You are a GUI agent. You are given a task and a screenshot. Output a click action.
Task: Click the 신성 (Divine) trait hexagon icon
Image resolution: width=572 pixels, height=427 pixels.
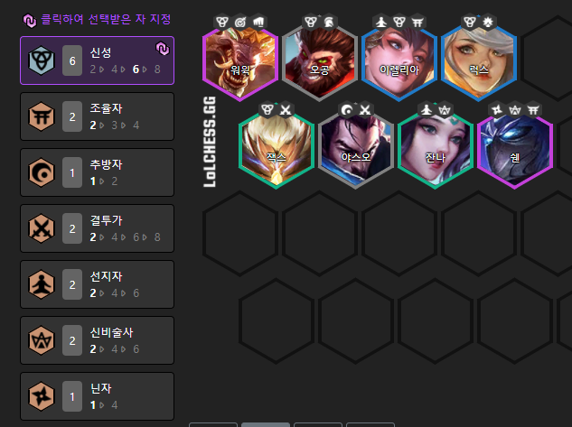42,60
